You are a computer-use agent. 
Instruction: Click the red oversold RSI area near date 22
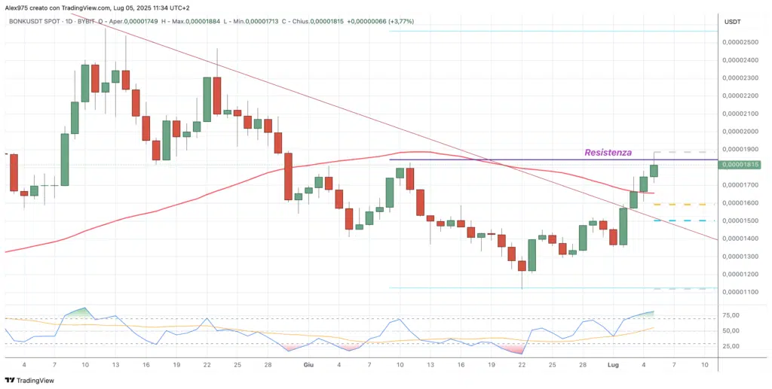(x=514, y=350)
